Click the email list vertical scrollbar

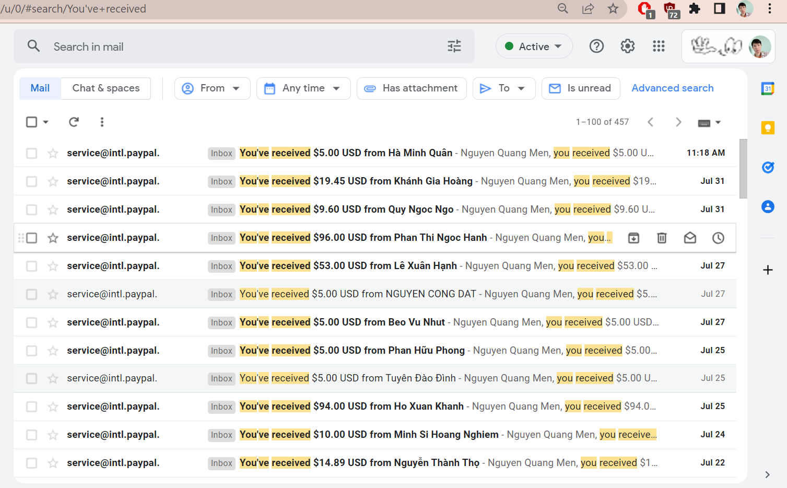(x=743, y=169)
